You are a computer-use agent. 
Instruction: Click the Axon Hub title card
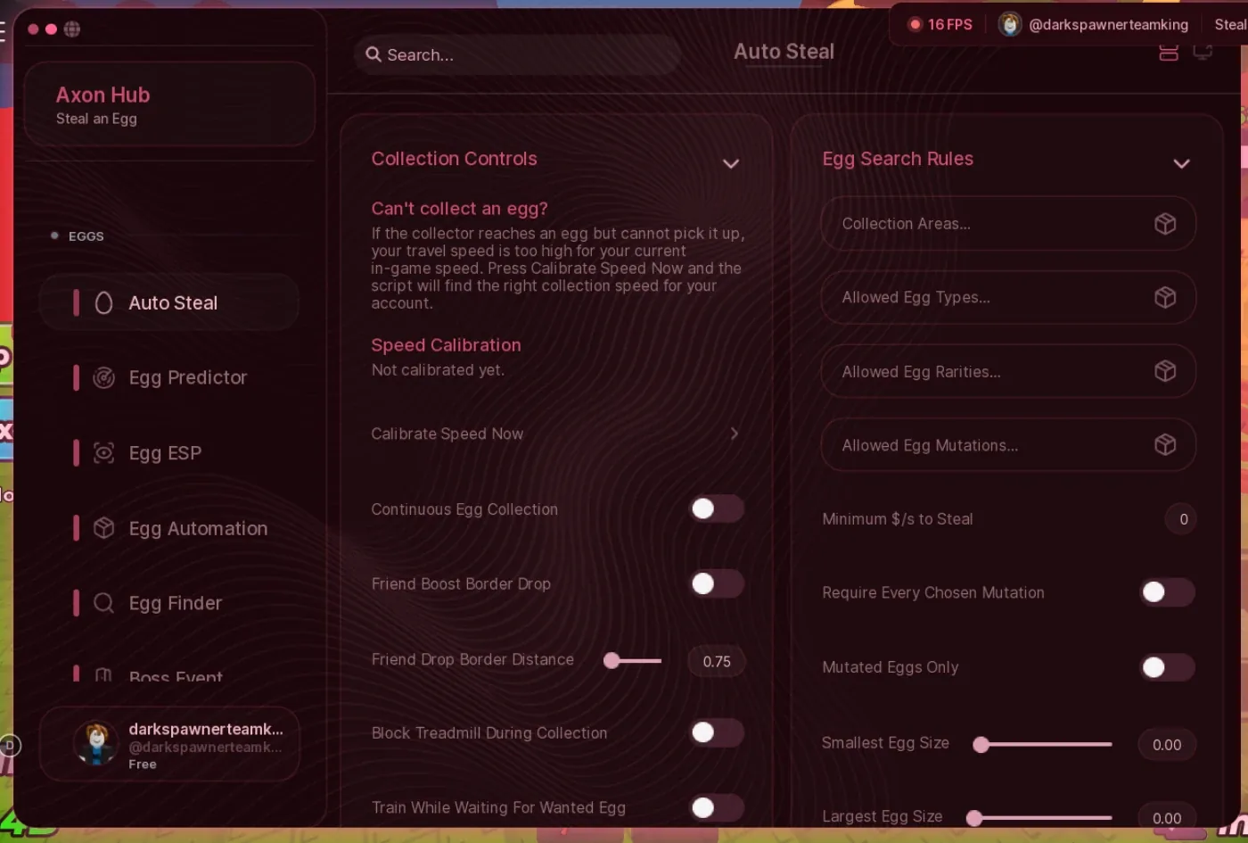[x=169, y=104]
